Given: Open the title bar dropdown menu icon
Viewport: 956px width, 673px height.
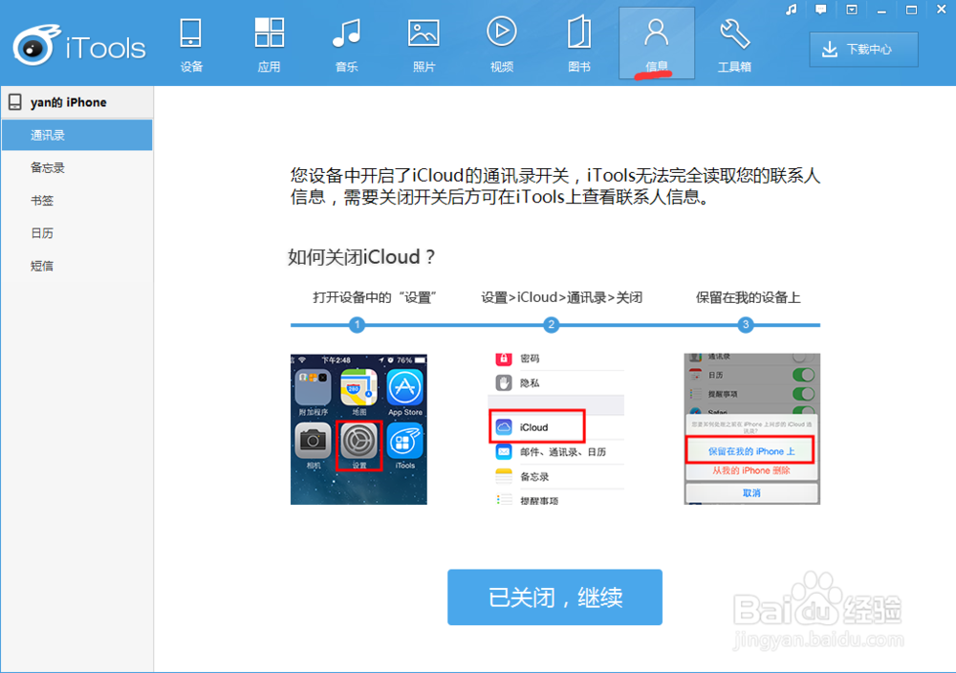Looking at the screenshot, I should (852, 10).
